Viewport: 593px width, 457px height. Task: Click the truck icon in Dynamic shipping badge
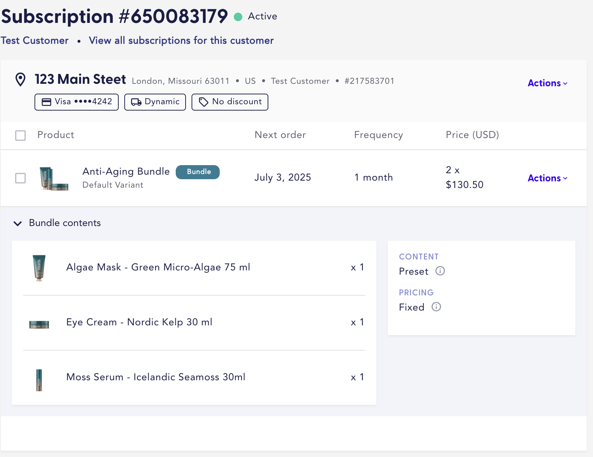pyautogui.click(x=136, y=102)
